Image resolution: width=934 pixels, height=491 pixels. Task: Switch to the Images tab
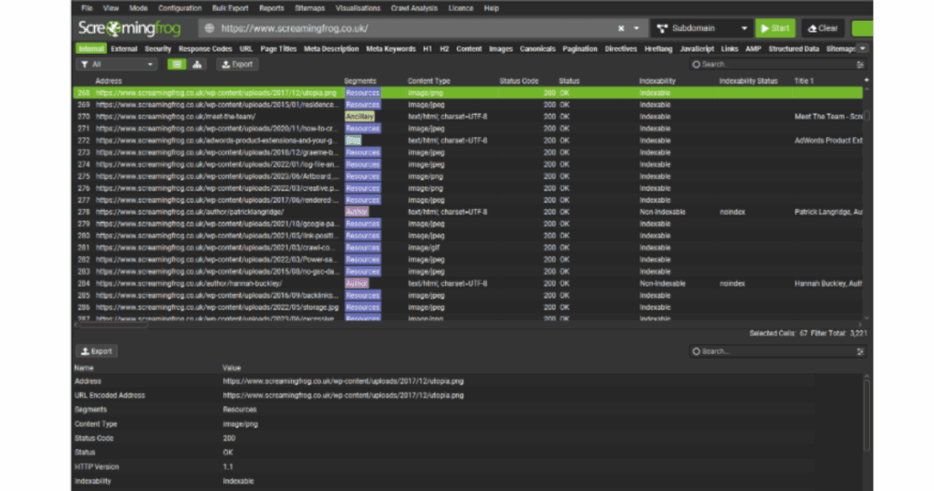(501, 49)
